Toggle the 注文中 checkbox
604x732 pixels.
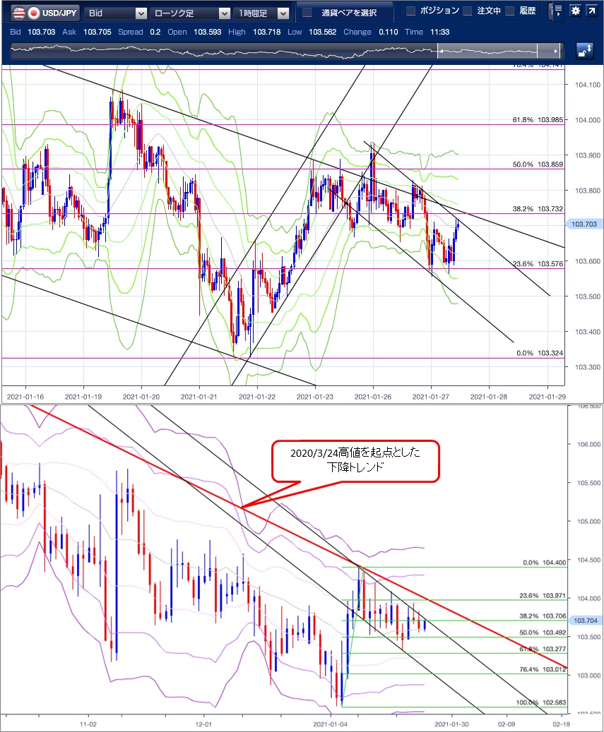coord(467,11)
